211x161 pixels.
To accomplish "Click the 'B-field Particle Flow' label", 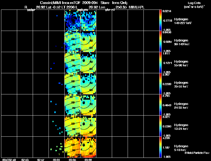I will pyautogui.click(x=197, y=153).
